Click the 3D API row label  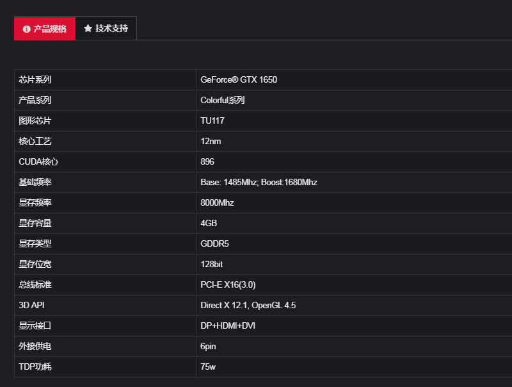point(32,305)
